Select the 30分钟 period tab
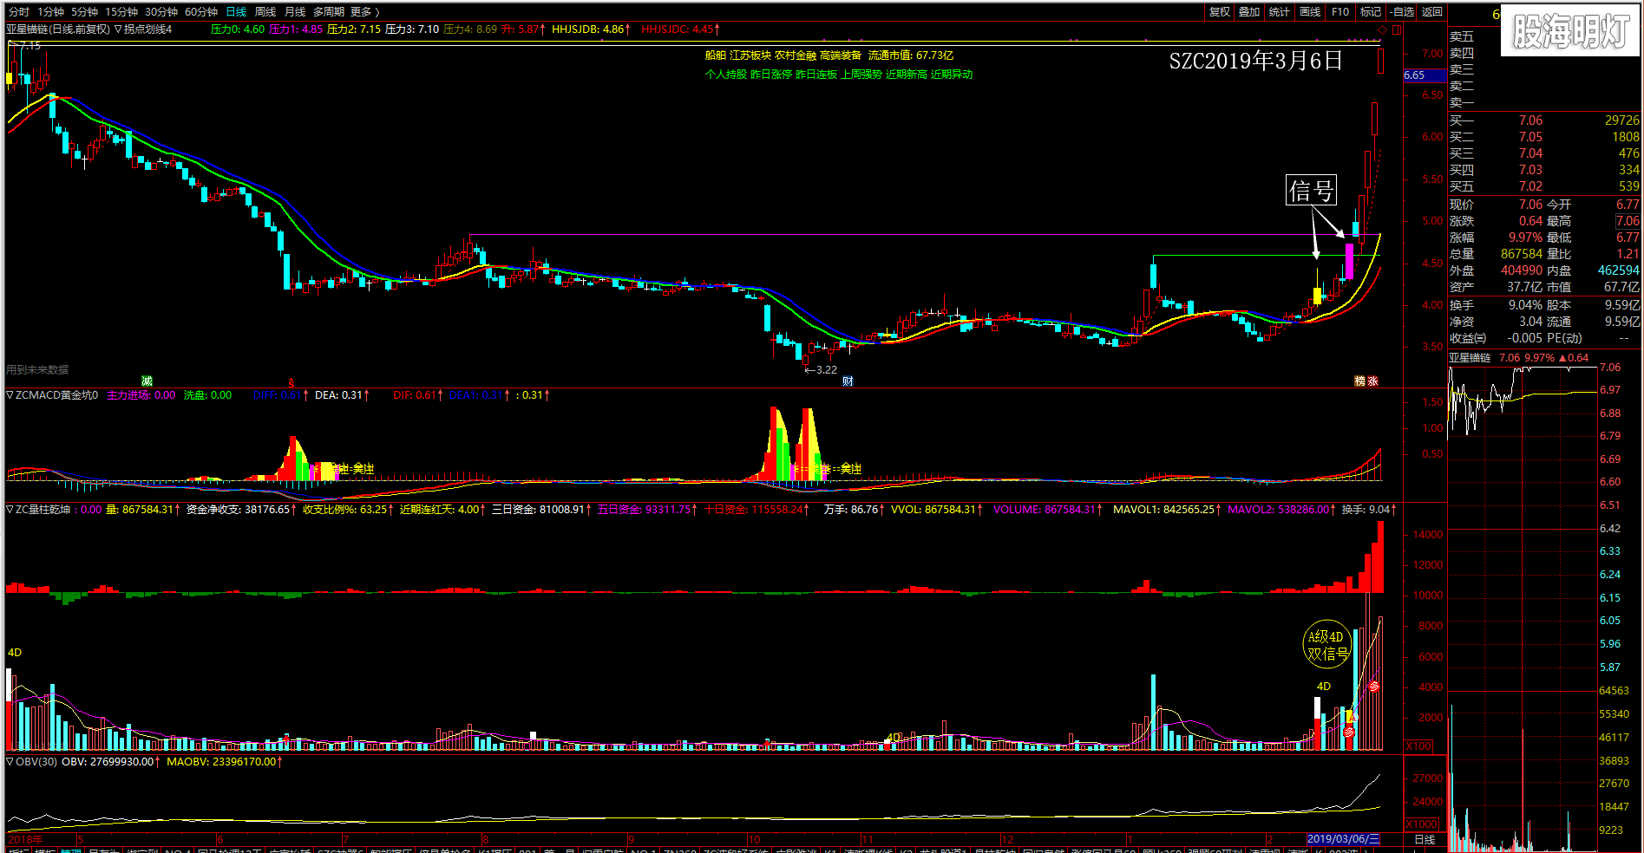The width and height of the screenshot is (1644, 853). click(x=161, y=11)
